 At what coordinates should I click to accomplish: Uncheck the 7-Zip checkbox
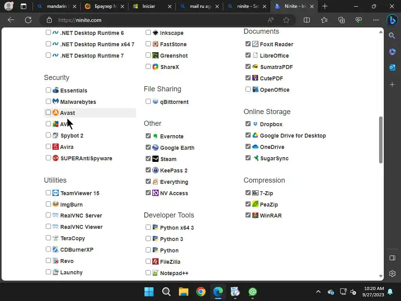[248, 192]
